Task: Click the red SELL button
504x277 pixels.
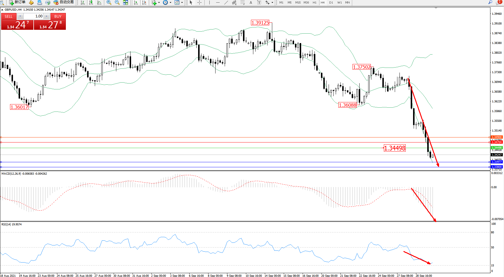Action: pyautogui.click(x=9, y=17)
